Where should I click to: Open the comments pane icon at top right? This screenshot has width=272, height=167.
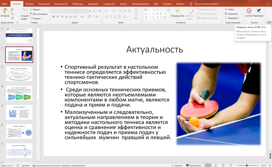pos(268,4)
